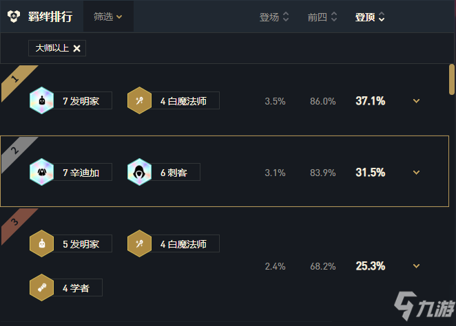
Task: Sort by 前四 column
Action: coord(322,17)
